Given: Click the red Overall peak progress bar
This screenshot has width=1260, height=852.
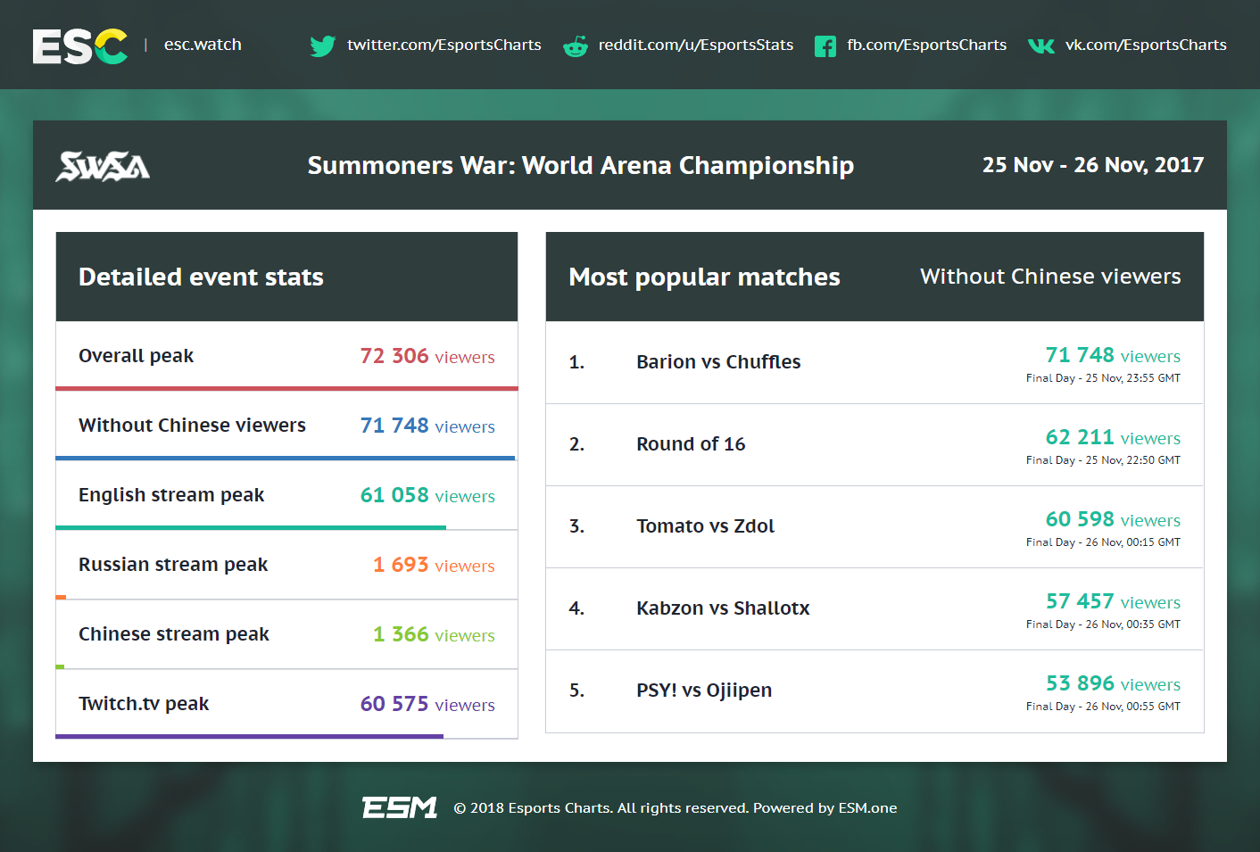Looking at the screenshot, I should (286, 389).
